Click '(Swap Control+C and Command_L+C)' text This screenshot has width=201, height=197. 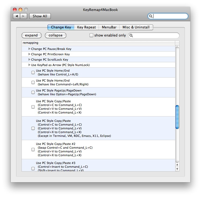click(65, 148)
